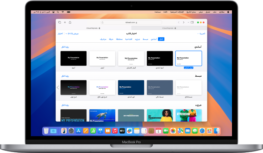Select the مبسط category tab
This screenshot has width=263, height=153.
(145, 39)
